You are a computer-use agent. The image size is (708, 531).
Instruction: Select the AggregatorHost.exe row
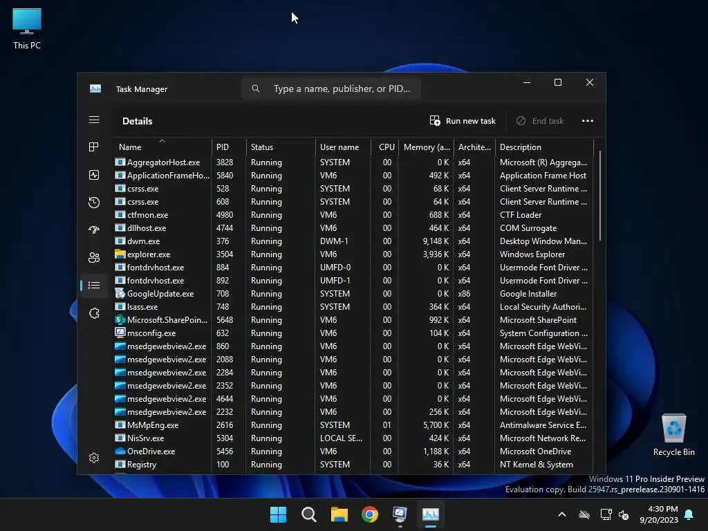tap(353, 162)
